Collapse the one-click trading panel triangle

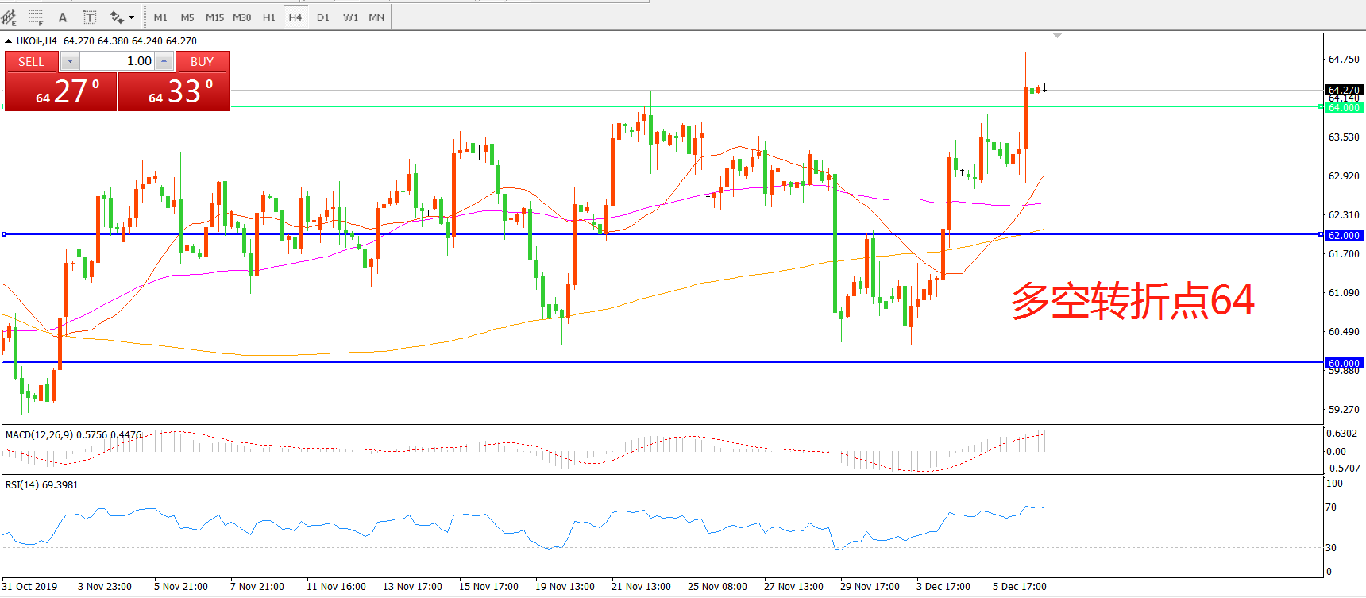[x=8, y=41]
